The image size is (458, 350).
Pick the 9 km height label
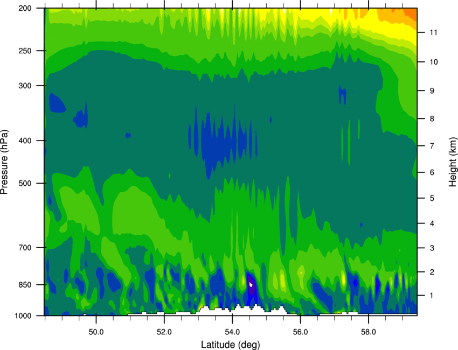pos(432,90)
